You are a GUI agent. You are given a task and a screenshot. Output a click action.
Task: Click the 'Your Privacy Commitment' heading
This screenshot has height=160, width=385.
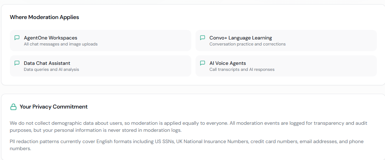click(53, 107)
